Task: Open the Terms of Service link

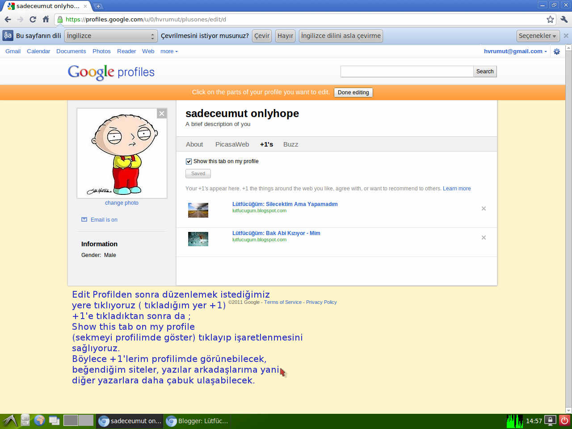Action: click(283, 303)
